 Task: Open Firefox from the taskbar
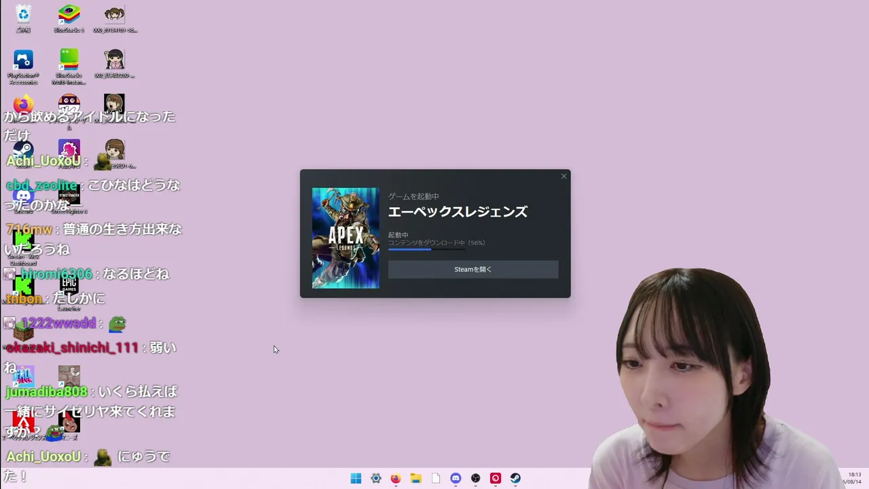(x=396, y=478)
